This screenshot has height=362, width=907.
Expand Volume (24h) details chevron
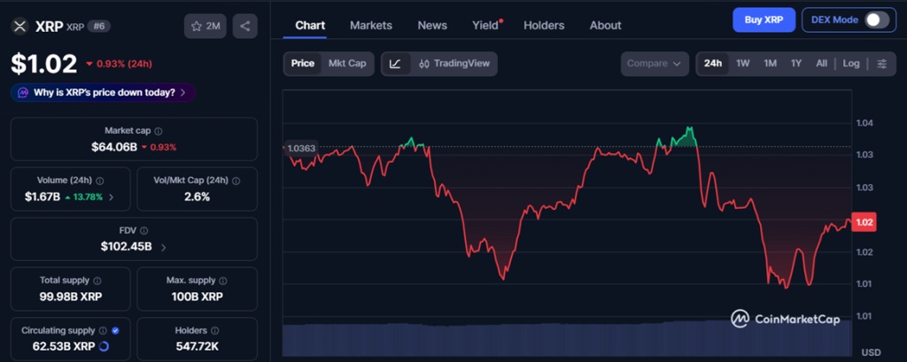(x=112, y=197)
